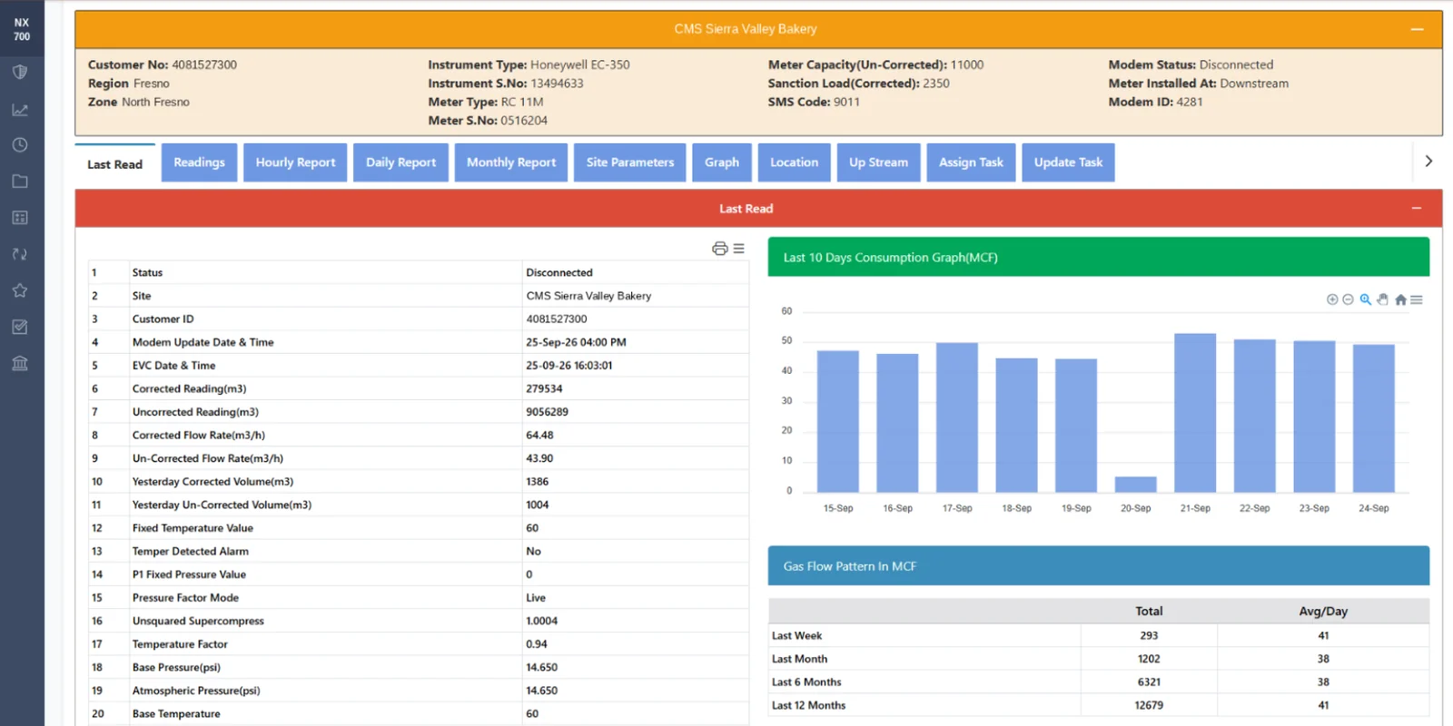Reset graph zoom with home icon
This screenshot has height=726, width=1453.
point(1400,299)
